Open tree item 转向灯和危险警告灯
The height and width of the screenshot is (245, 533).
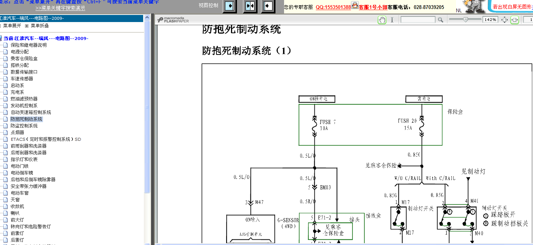[x=31, y=226]
